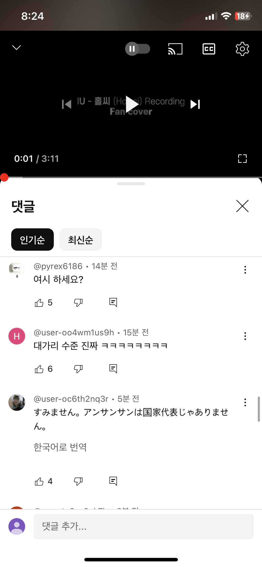Dislike the comment from @user-oo4wm1us9h
The image size is (262, 567).
coord(78,369)
